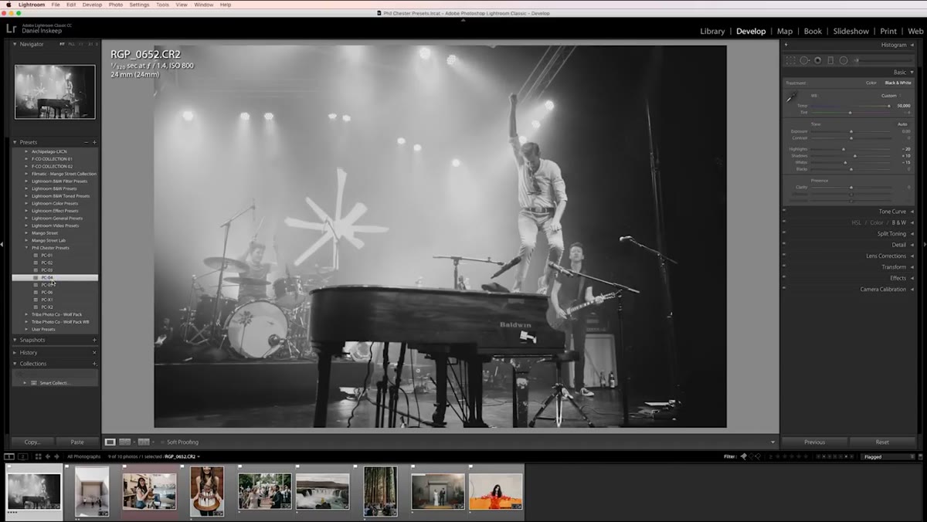Open the WB Custom dropdown
927x522 pixels.
click(x=890, y=96)
